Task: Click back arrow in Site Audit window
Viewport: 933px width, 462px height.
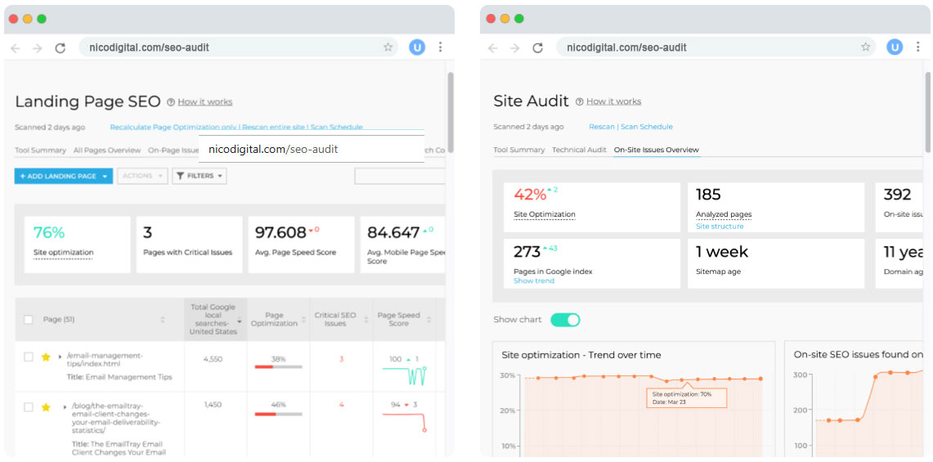Action: pos(493,48)
